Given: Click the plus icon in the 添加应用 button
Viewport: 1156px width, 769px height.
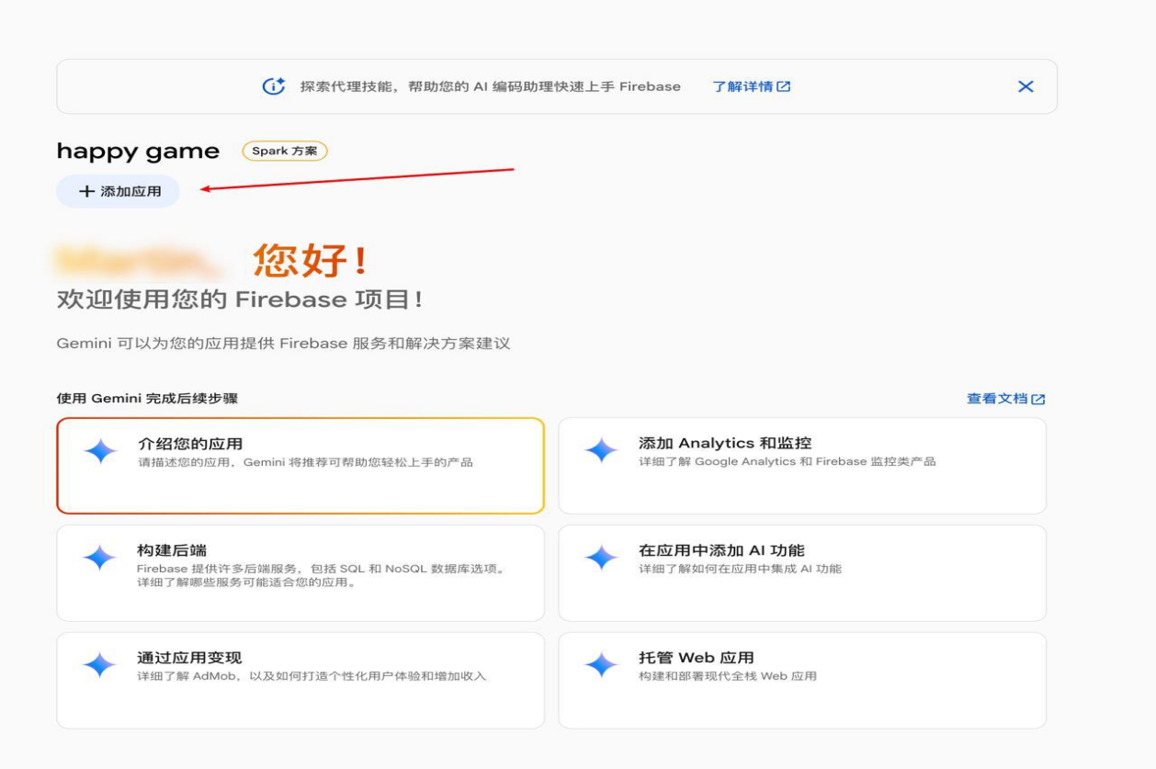Looking at the screenshot, I should [86, 191].
